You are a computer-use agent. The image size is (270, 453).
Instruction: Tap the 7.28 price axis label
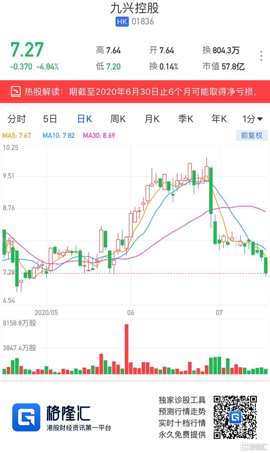[9, 272]
